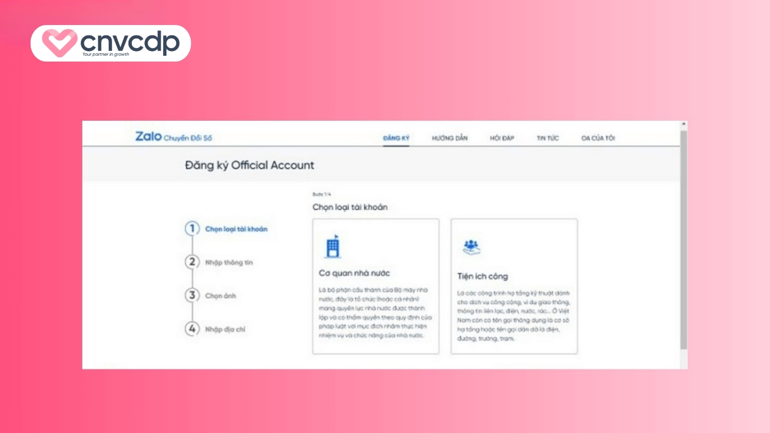Select step 3 circle icon

pos(192,295)
